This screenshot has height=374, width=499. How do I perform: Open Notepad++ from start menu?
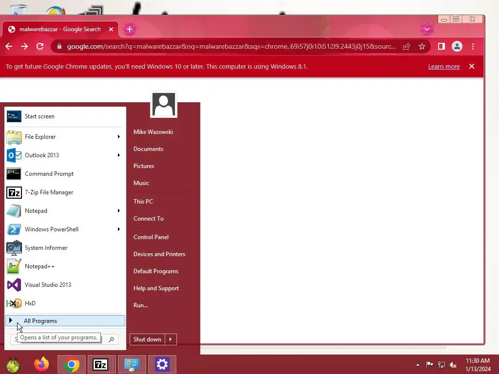point(65,266)
